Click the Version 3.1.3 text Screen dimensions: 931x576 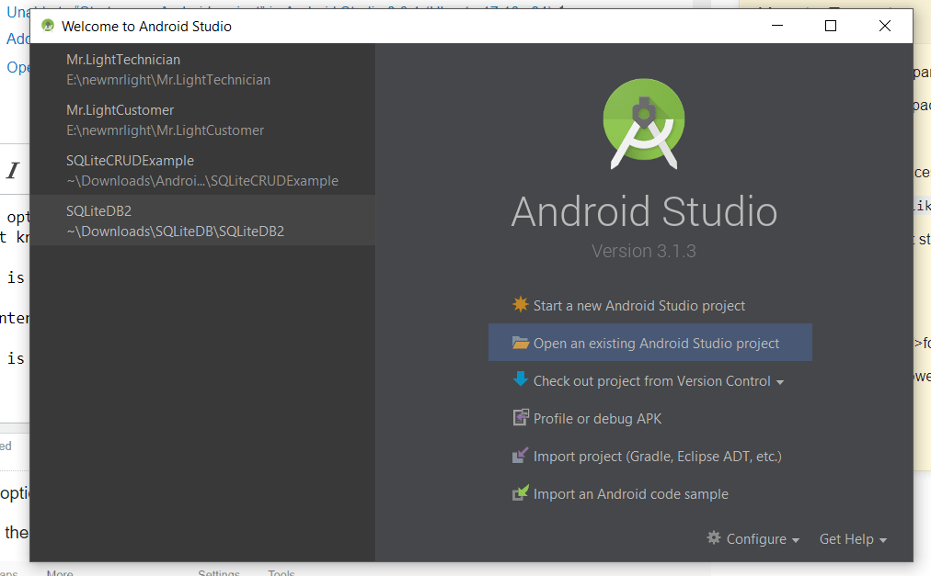[x=644, y=251]
